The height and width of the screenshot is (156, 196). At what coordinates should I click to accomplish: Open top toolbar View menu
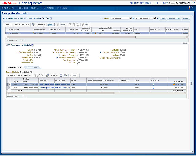tap(17, 25)
